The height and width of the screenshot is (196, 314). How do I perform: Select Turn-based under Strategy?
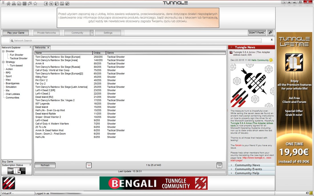pos(16,66)
